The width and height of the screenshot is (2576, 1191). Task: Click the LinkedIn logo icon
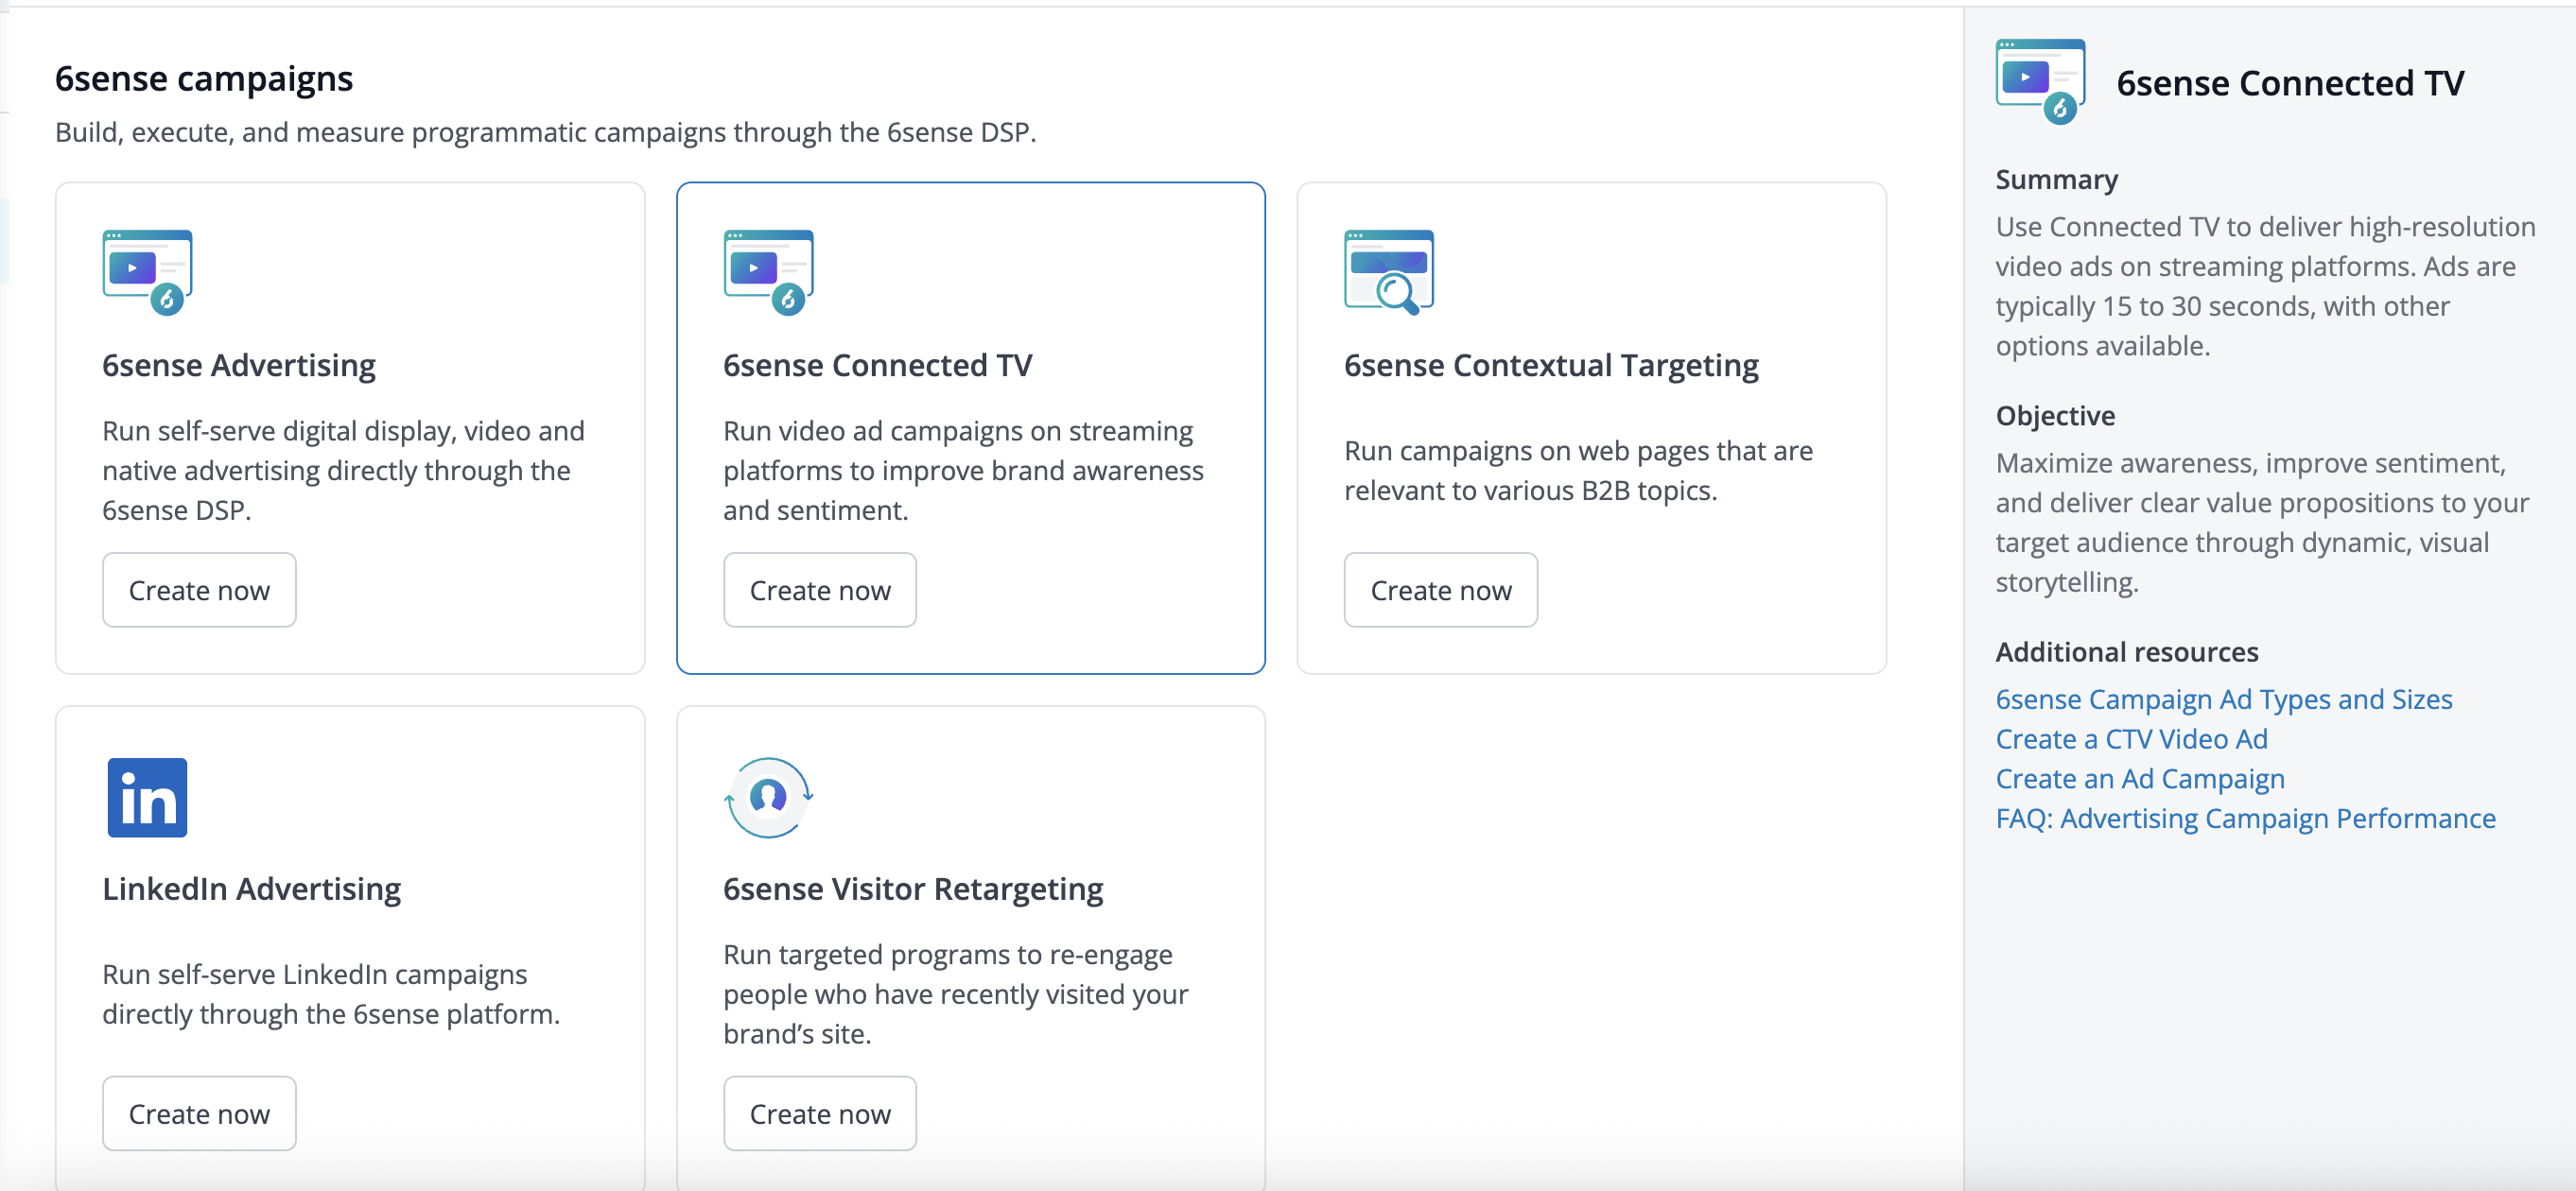[147, 796]
